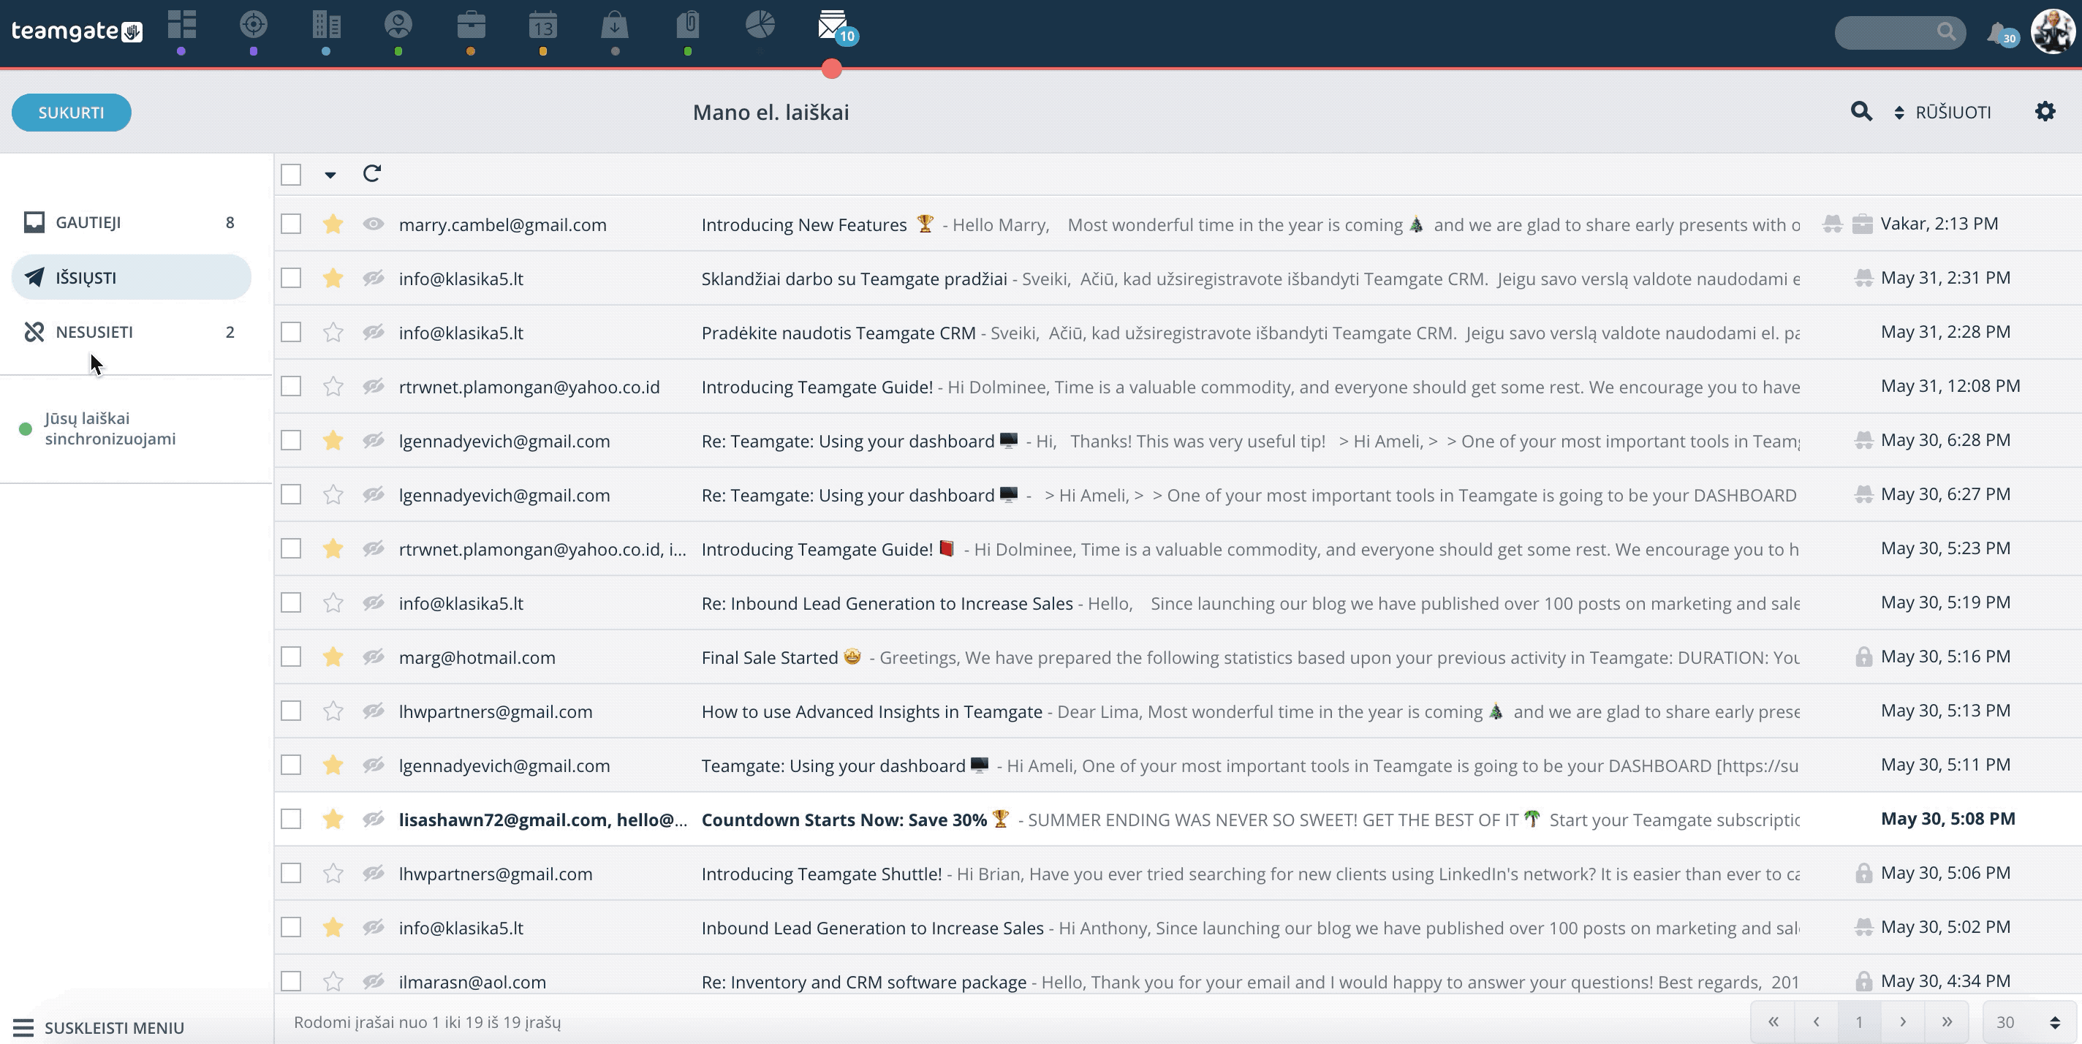The height and width of the screenshot is (1044, 2082).
Task: Go to first page double arrow
Action: coord(1773,1022)
